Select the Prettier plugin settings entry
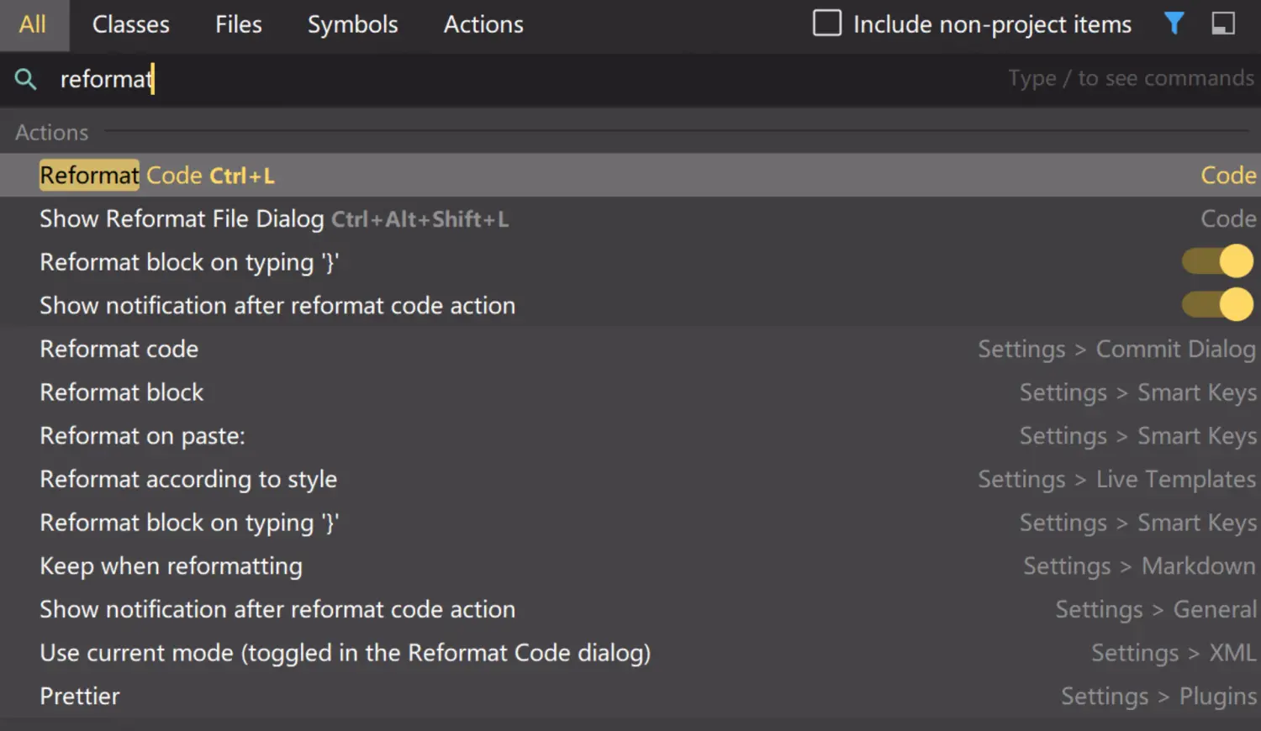Screen dimensions: 1261x731 [79, 696]
